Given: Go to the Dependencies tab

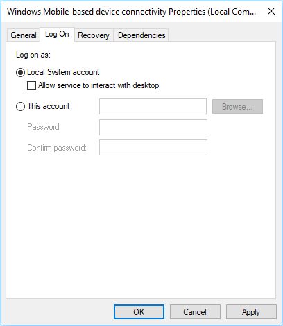Looking at the screenshot, I should pyautogui.click(x=141, y=35).
